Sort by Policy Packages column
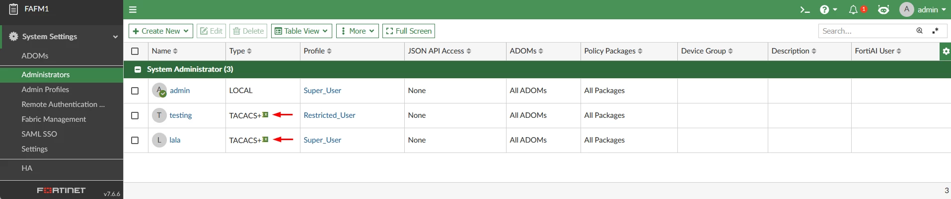The image size is (951, 199). click(640, 51)
